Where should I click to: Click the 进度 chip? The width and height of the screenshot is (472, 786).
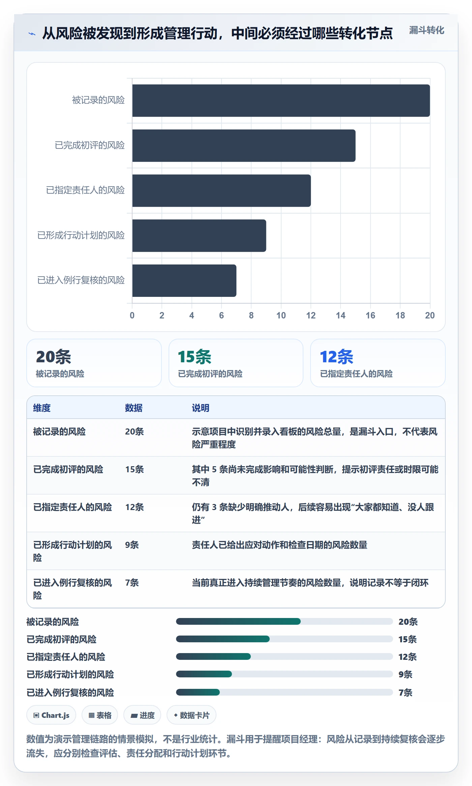click(x=142, y=715)
